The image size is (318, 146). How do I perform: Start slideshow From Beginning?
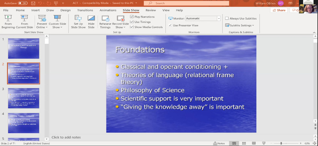pyautogui.click(x=8, y=22)
